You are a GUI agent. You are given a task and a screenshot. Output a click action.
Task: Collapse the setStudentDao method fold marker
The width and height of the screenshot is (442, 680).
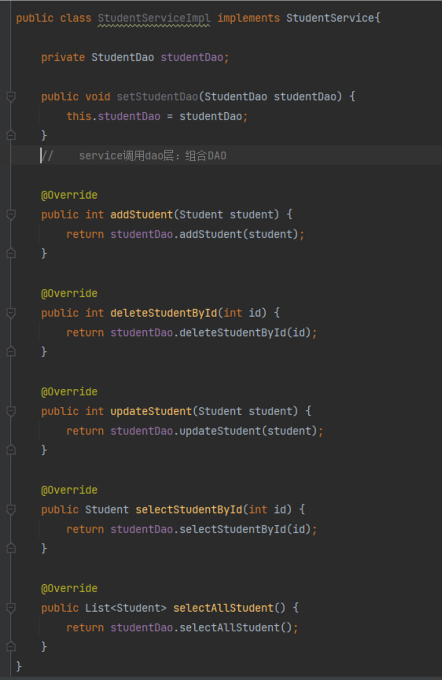(x=11, y=97)
